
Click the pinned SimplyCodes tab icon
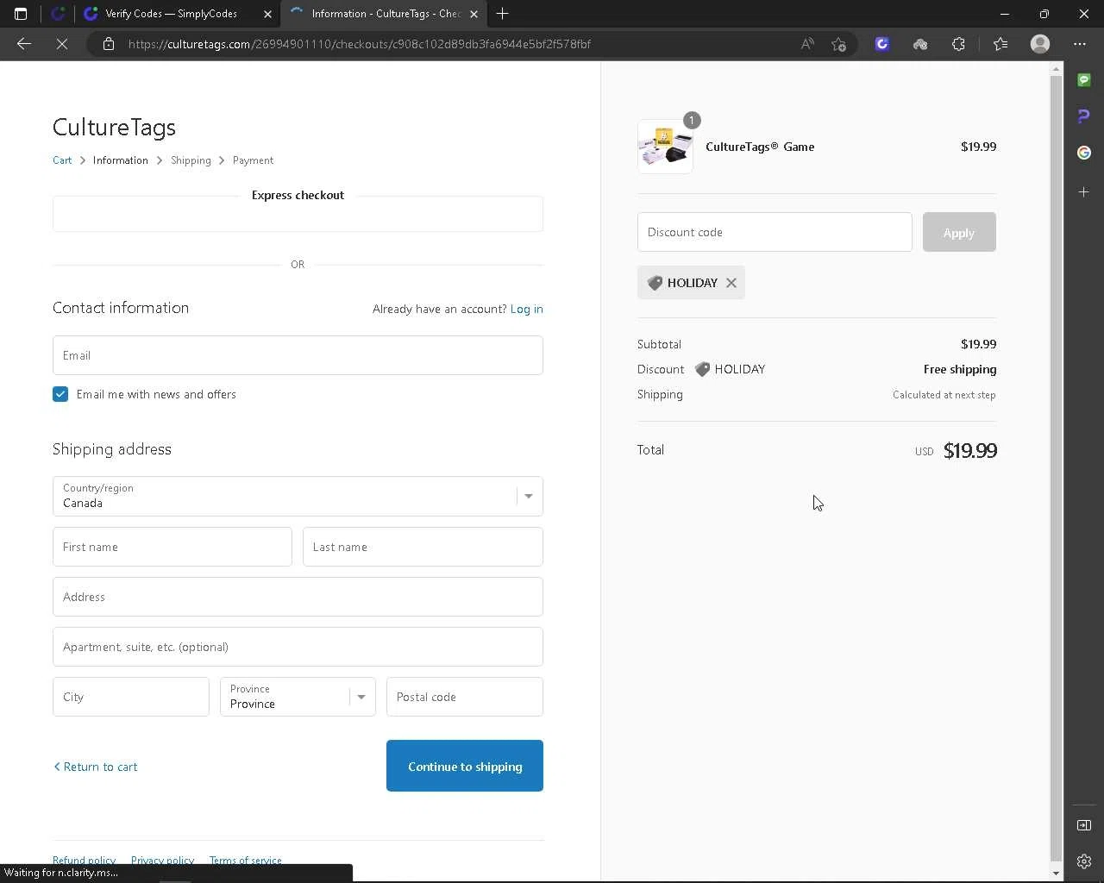click(x=58, y=14)
